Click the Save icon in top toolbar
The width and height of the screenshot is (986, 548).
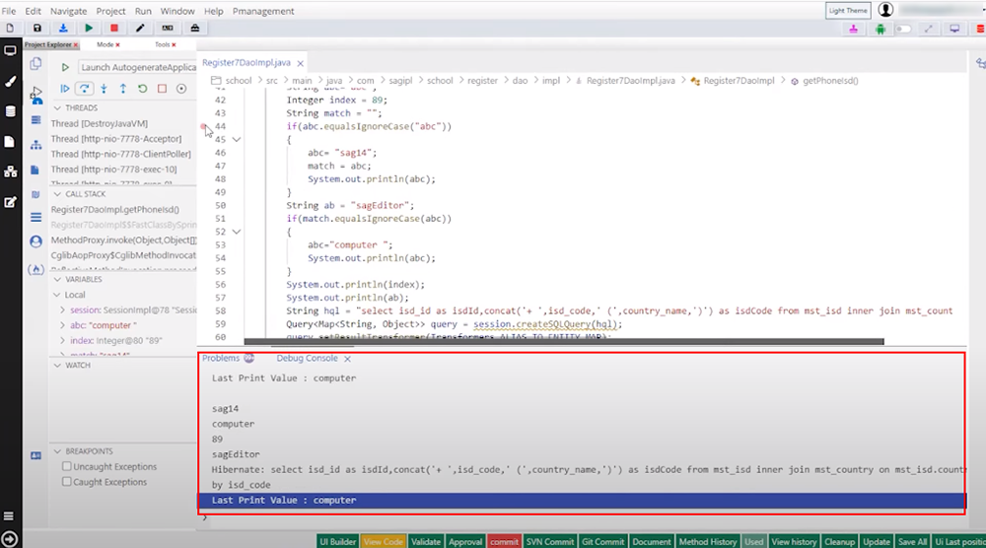37,29
